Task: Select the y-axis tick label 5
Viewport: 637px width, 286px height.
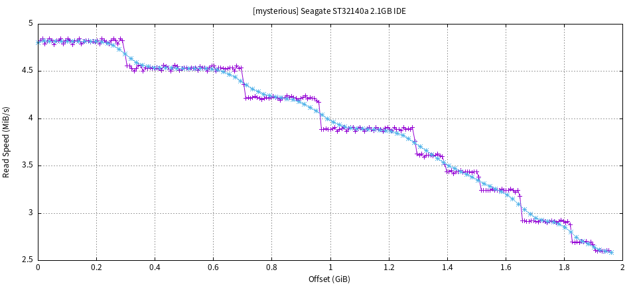Action: click(31, 23)
